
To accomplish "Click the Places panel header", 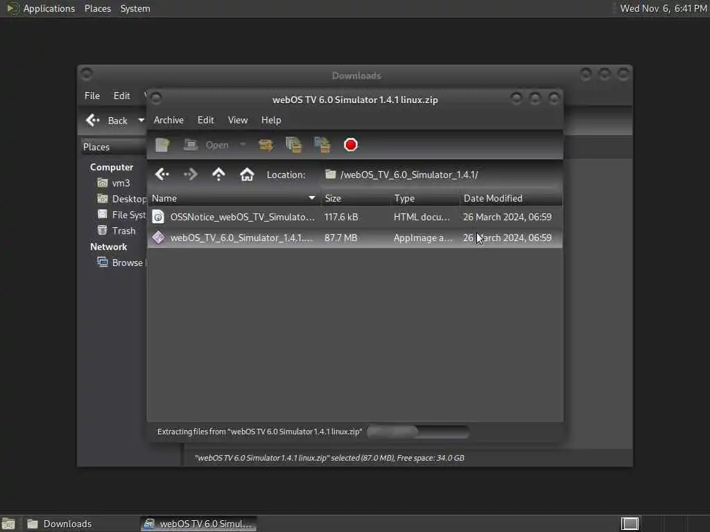I will pyautogui.click(x=114, y=147).
